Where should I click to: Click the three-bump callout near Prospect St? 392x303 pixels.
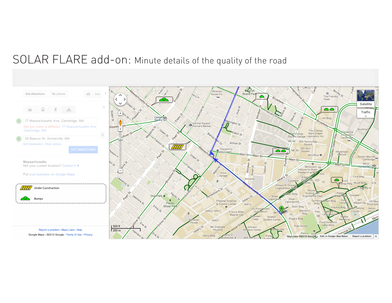[164, 100]
